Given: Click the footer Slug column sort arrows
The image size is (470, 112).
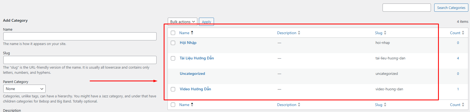Looking at the screenshot, I should [385, 105].
